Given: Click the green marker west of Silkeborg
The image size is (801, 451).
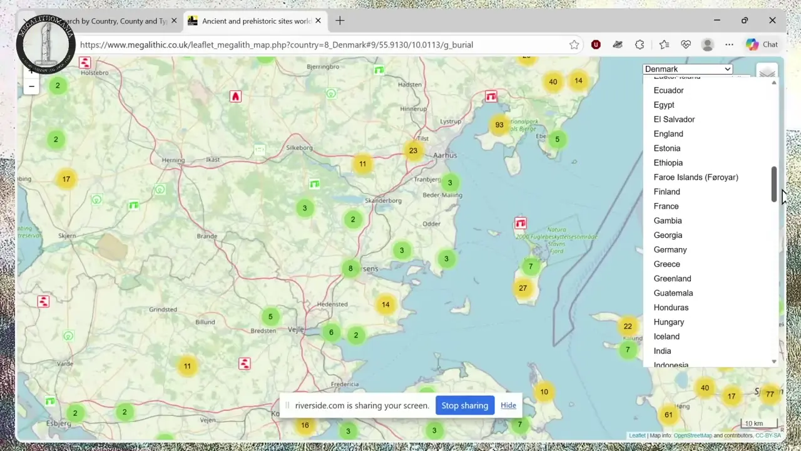Looking at the screenshot, I should (x=260, y=150).
